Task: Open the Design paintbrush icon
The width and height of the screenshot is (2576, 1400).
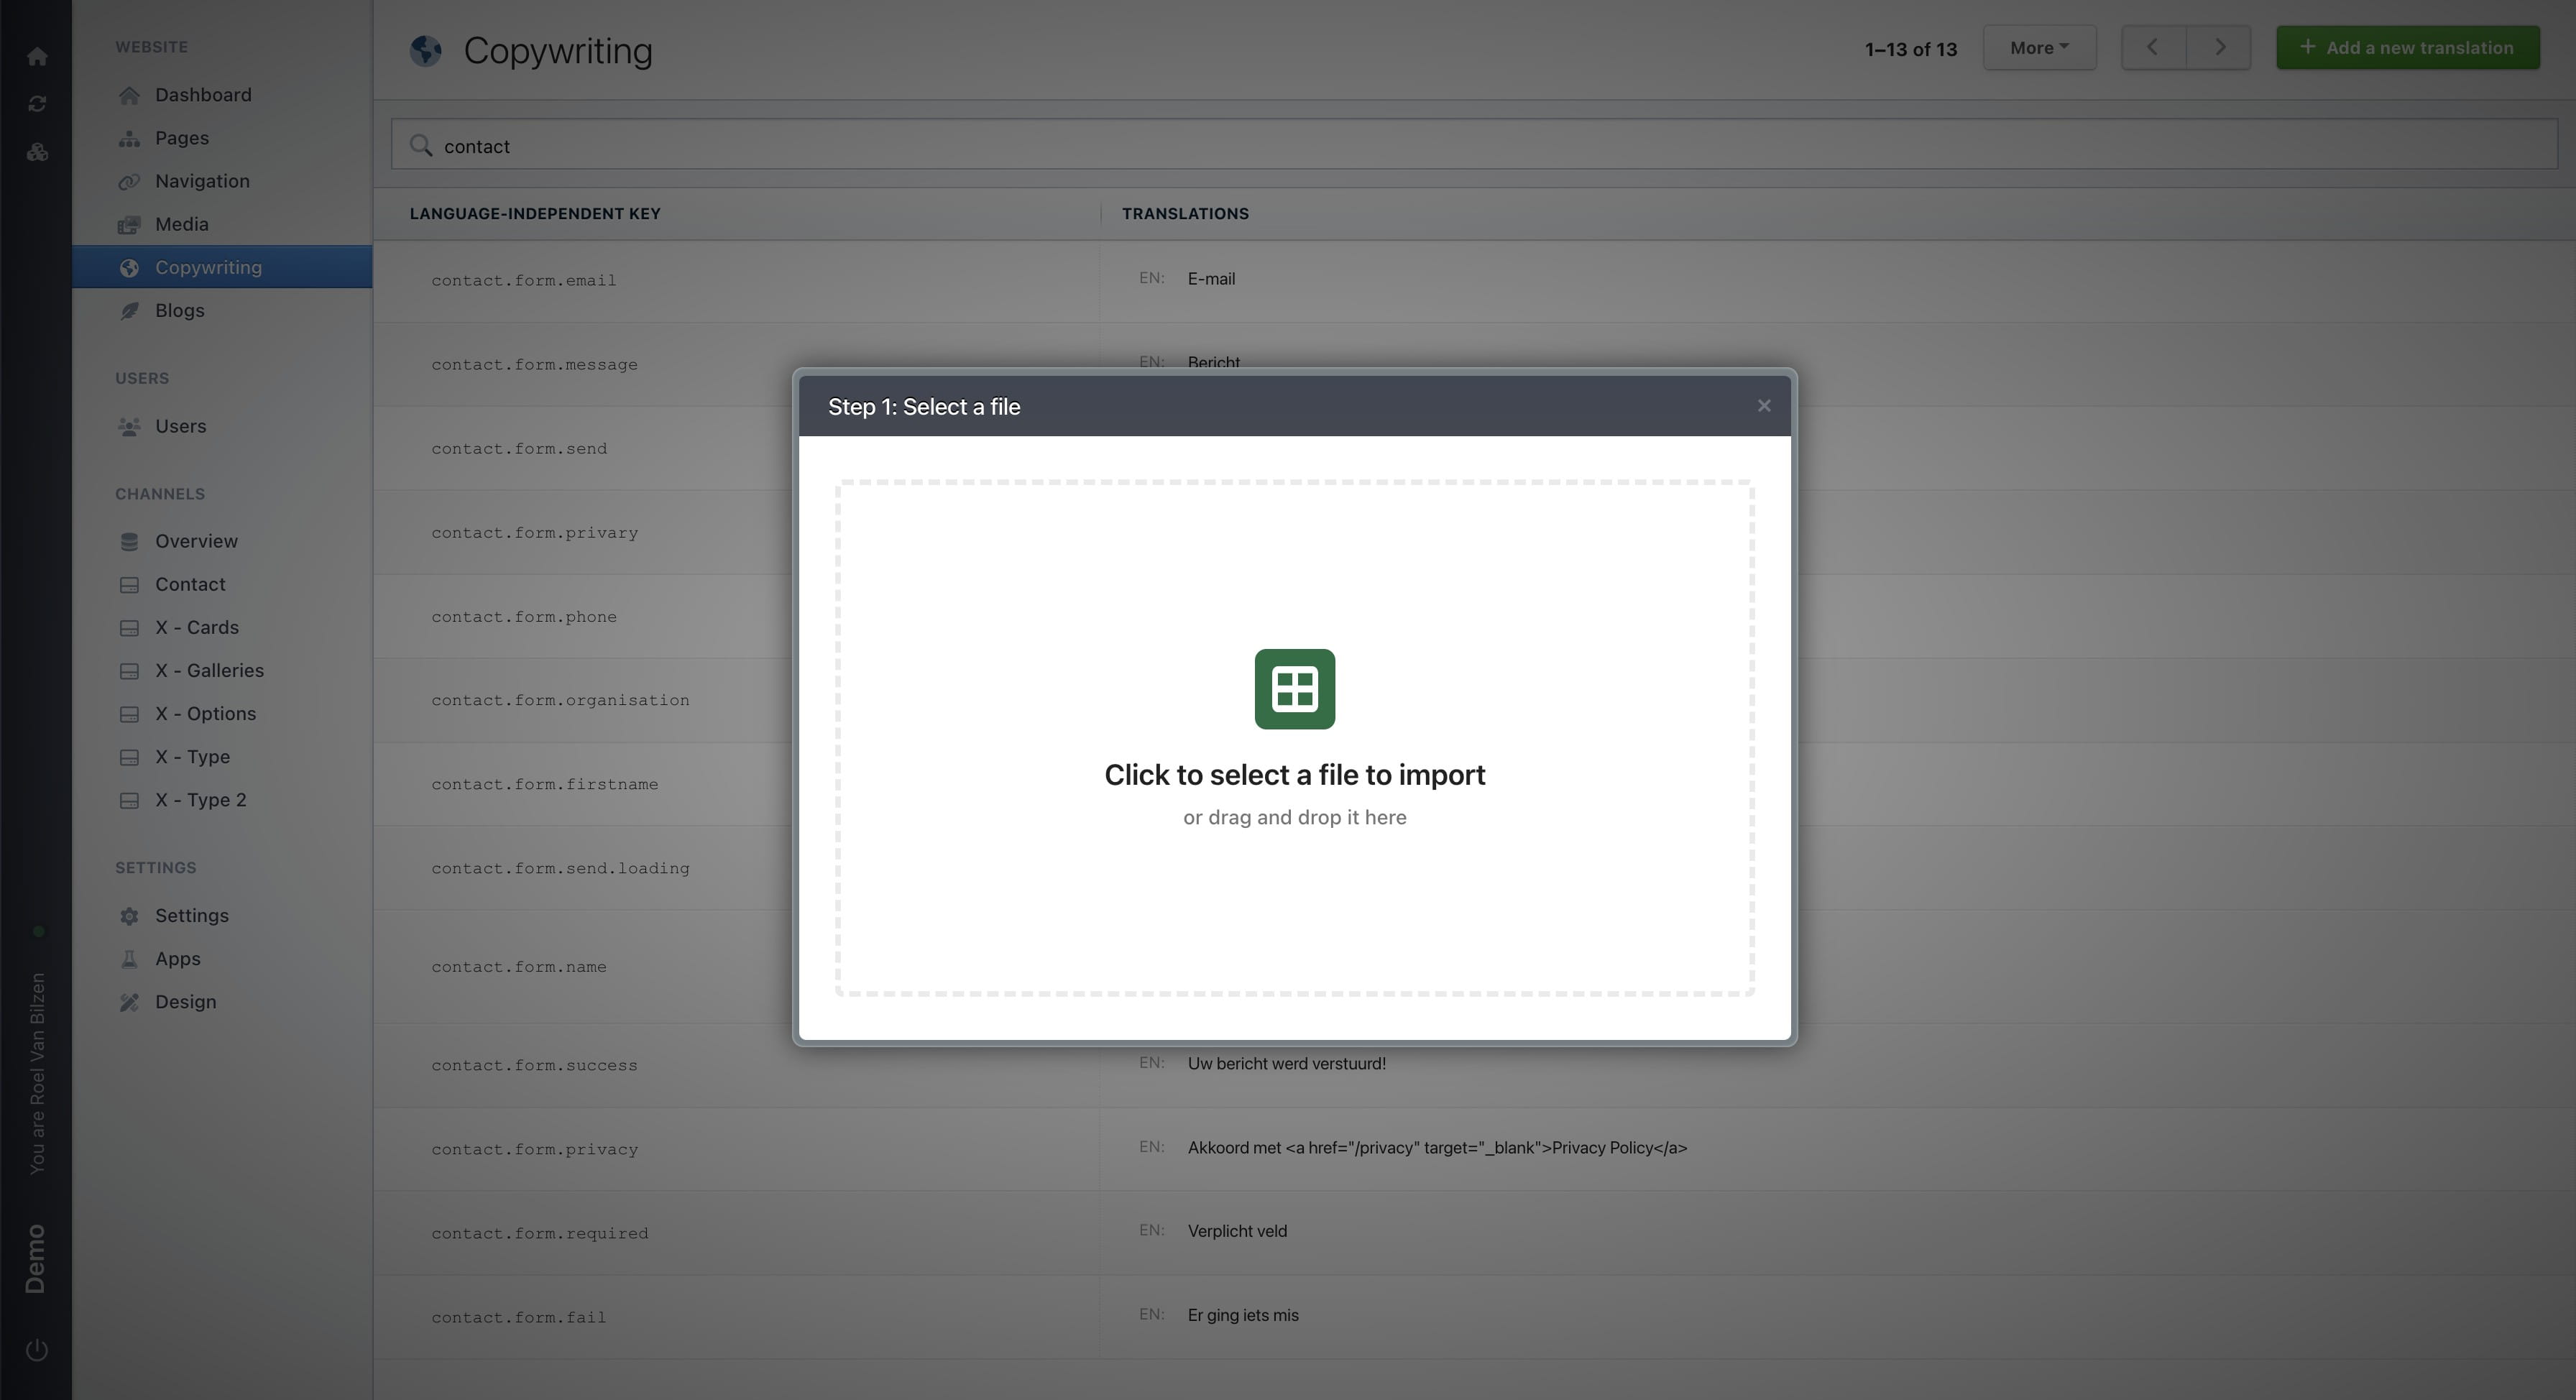Action: point(130,1001)
